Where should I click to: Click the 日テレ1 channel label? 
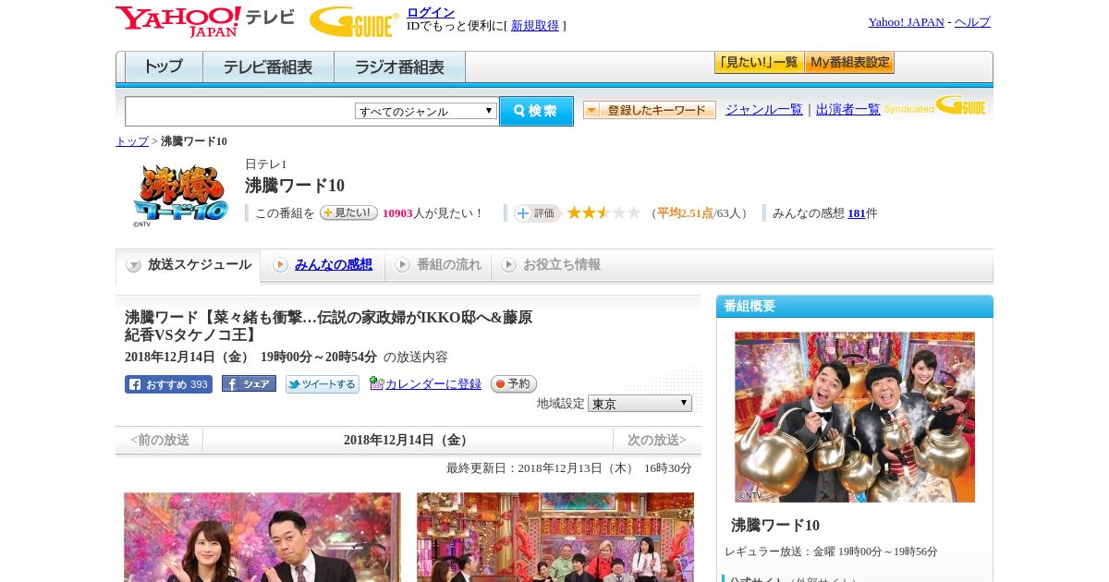[266, 164]
